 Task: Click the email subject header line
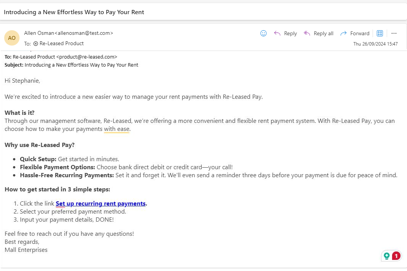pyautogui.click(x=74, y=12)
